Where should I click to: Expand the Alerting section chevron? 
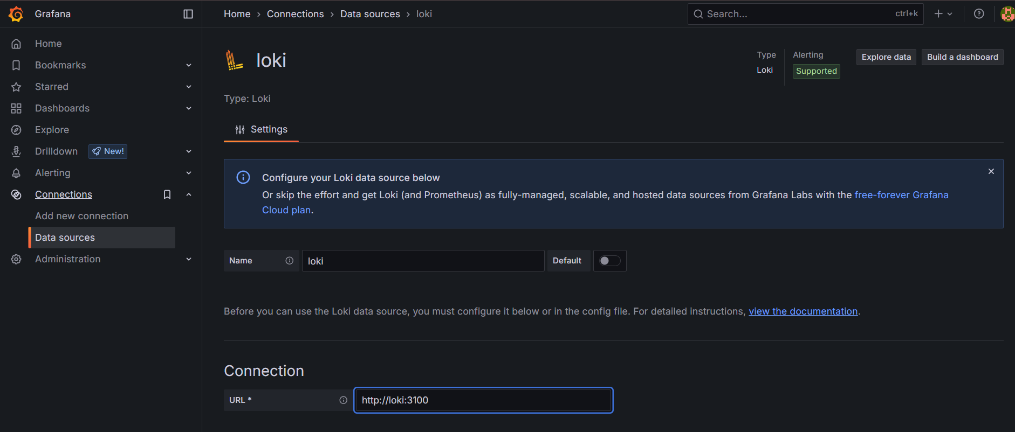point(189,173)
